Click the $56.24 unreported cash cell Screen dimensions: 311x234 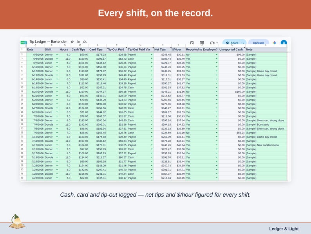tap(232, 133)
